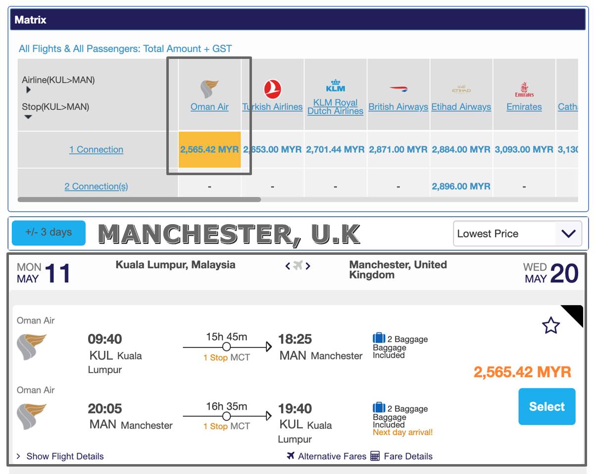The image size is (594, 474).
Task: Click the matrix horizontal scrollbar
Action: (x=139, y=199)
